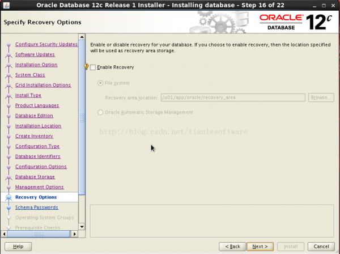Click the empty message pane at the bottom

click(x=212, y=221)
